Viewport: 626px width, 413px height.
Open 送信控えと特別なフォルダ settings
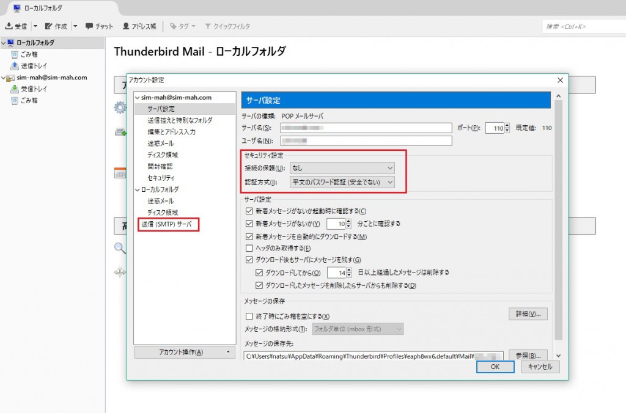(180, 120)
